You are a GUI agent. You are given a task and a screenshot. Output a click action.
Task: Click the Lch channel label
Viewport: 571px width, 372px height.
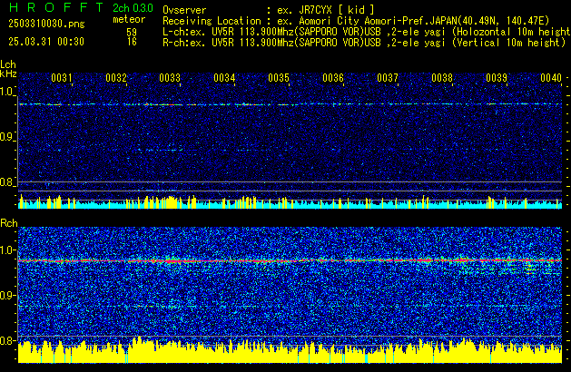8,64
